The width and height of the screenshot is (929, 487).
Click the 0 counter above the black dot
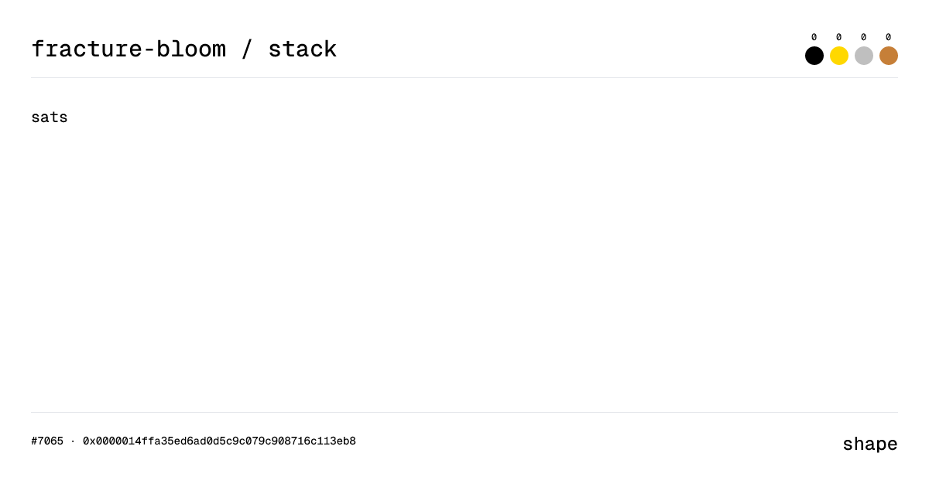pos(814,36)
